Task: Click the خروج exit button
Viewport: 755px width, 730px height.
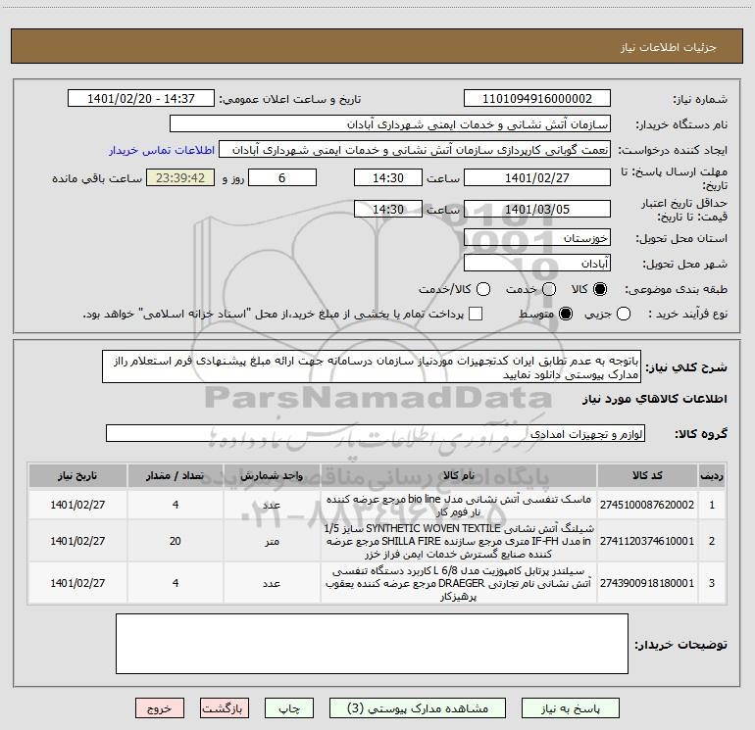Action: click(x=160, y=708)
